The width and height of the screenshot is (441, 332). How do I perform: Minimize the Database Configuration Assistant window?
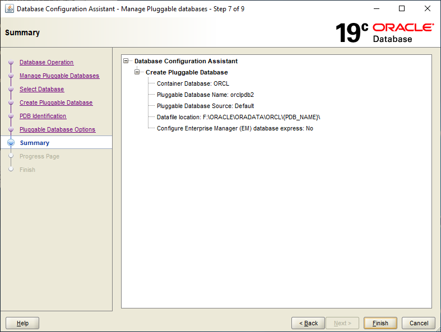[x=377, y=9]
